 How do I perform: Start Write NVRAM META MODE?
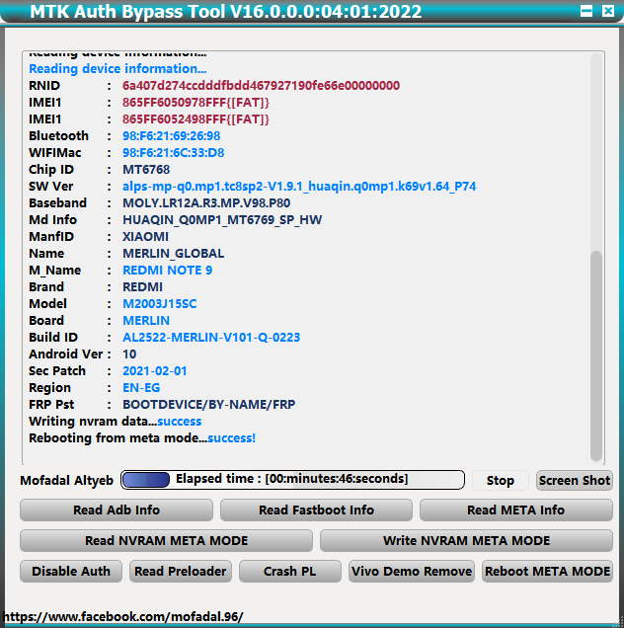click(466, 541)
